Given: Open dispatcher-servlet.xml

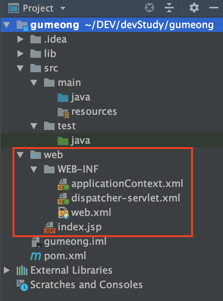Looking at the screenshot, I should tap(126, 198).
